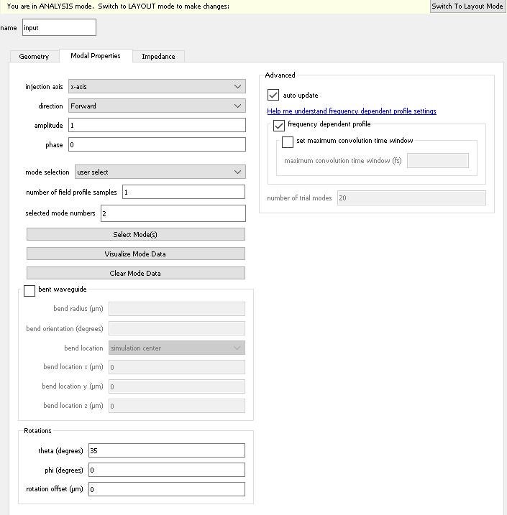Image resolution: width=507 pixels, height=515 pixels.
Task: Click number of field profile samples field
Action: click(x=183, y=192)
